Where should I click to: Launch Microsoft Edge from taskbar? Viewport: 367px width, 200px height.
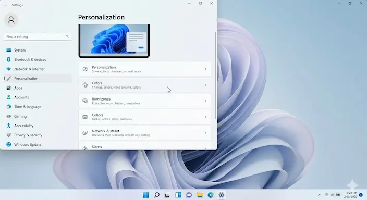[211, 195]
